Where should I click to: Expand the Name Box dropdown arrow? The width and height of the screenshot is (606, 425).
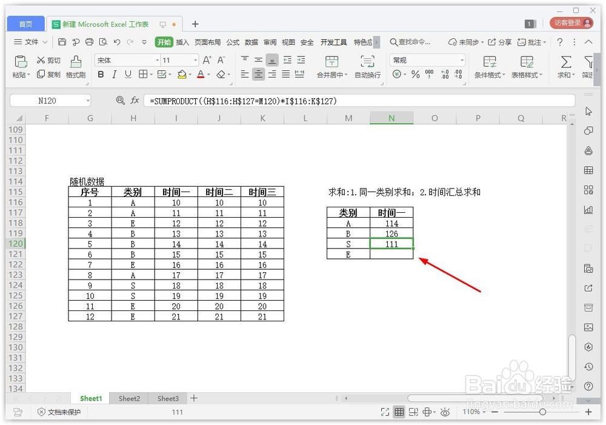(88, 101)
